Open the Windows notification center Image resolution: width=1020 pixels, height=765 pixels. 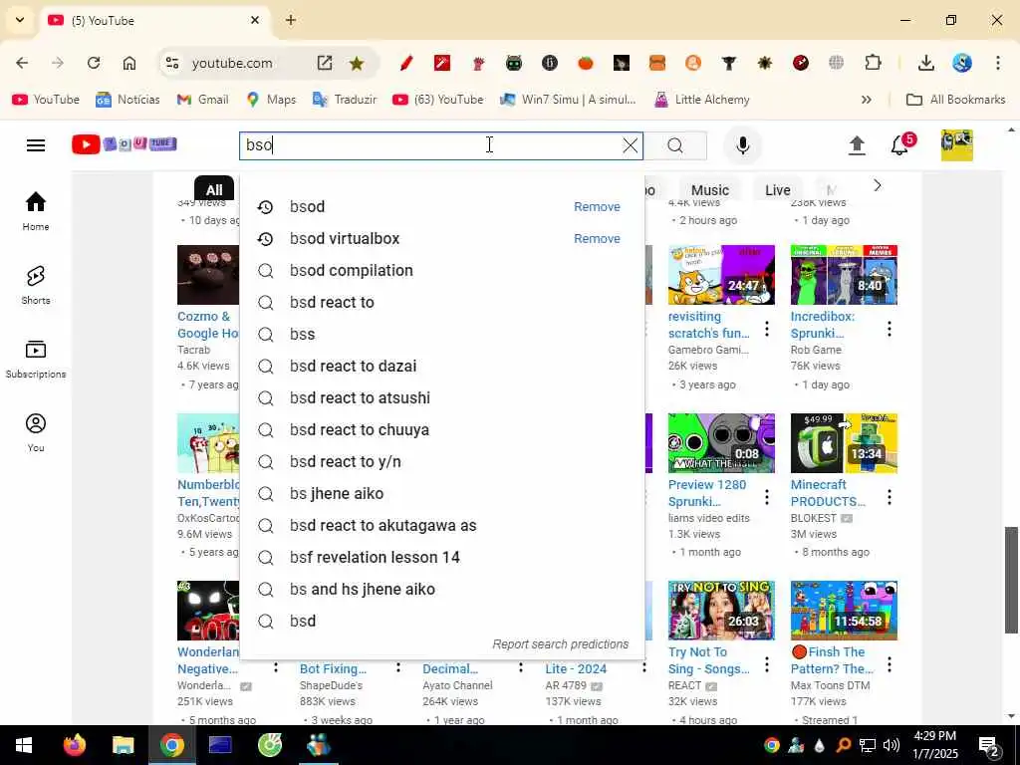989,745
